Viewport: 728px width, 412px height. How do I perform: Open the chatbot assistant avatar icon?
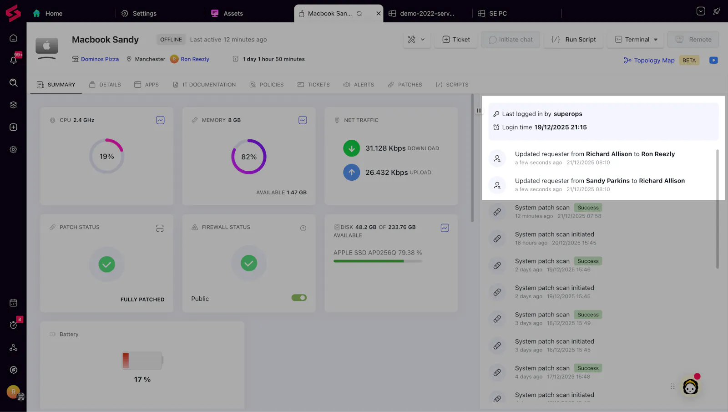[690, 387]
